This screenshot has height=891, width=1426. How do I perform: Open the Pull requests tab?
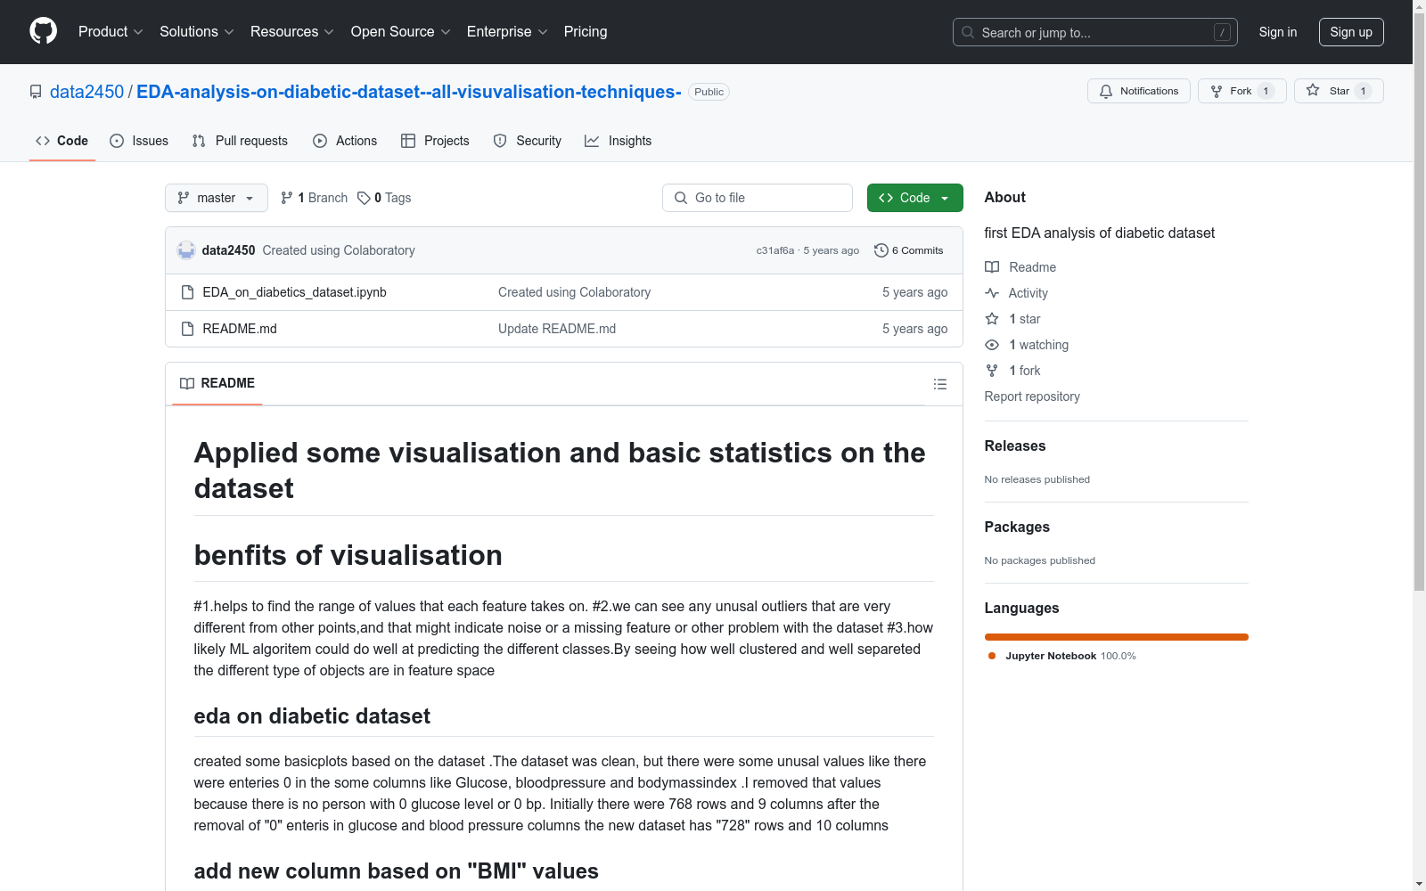click(240, 141)
